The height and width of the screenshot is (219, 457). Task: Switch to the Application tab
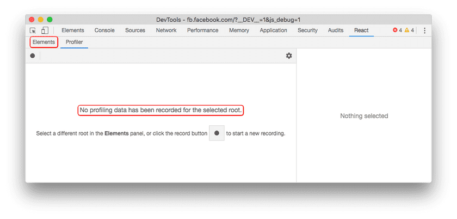click(273, 31)
